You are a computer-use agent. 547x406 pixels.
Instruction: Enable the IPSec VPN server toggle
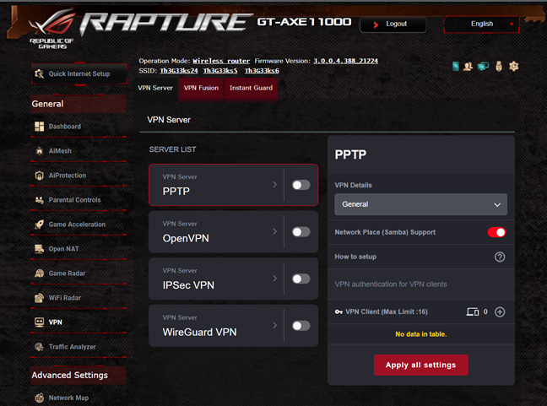coord(301,279)
